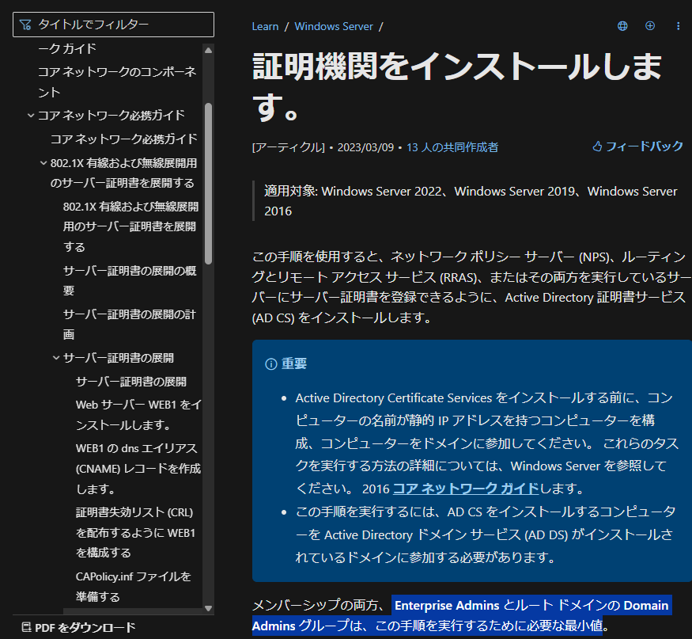Click the 2023/03/09 date text
692x639 pixels.
pos(365,147)
